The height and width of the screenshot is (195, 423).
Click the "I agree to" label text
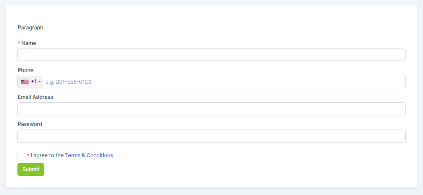42,155
